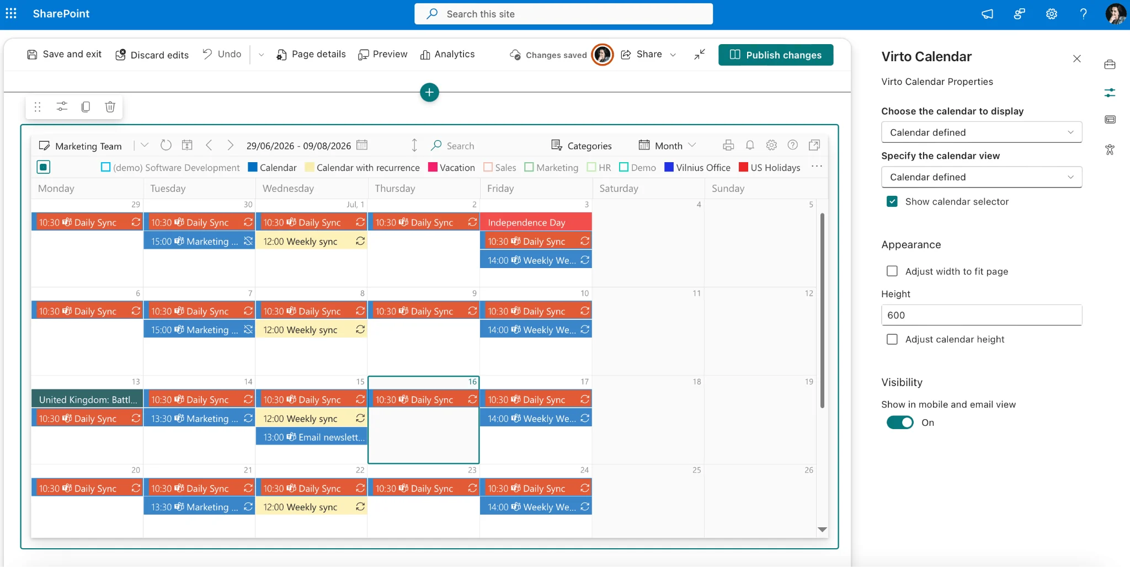Delete the web part trash icon
This screenshot has width=1130, height=567.
point(110,107)
